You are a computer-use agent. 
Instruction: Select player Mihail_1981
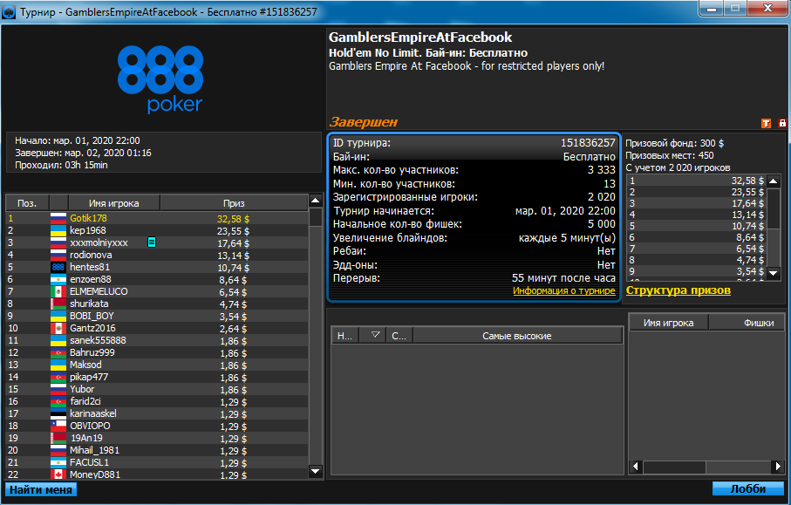(157, 451)
